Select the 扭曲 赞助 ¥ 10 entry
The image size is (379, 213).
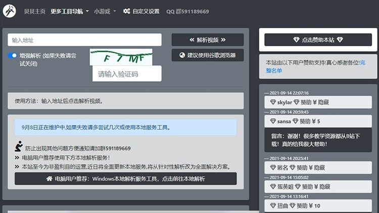(318, 206)
